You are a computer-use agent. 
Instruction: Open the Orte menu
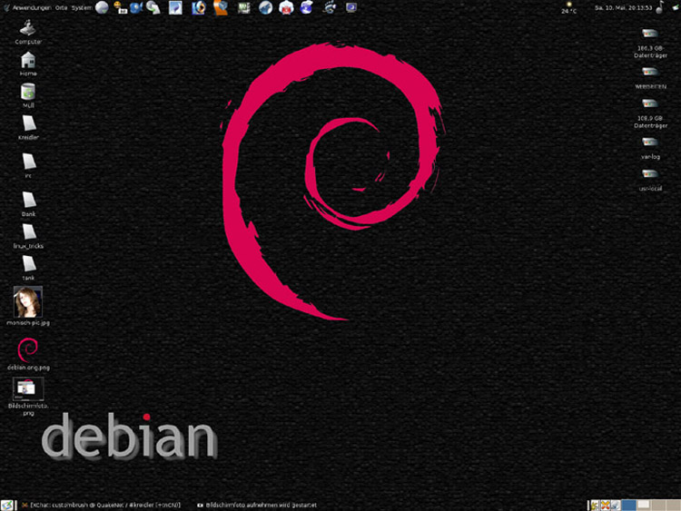click(x=61, y=7)
